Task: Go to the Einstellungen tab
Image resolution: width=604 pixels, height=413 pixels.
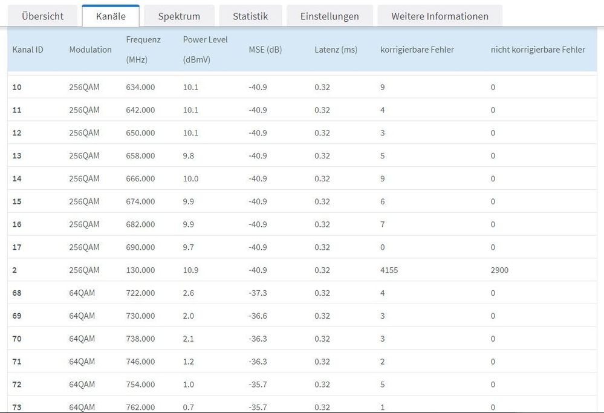Action: [330, 16]
